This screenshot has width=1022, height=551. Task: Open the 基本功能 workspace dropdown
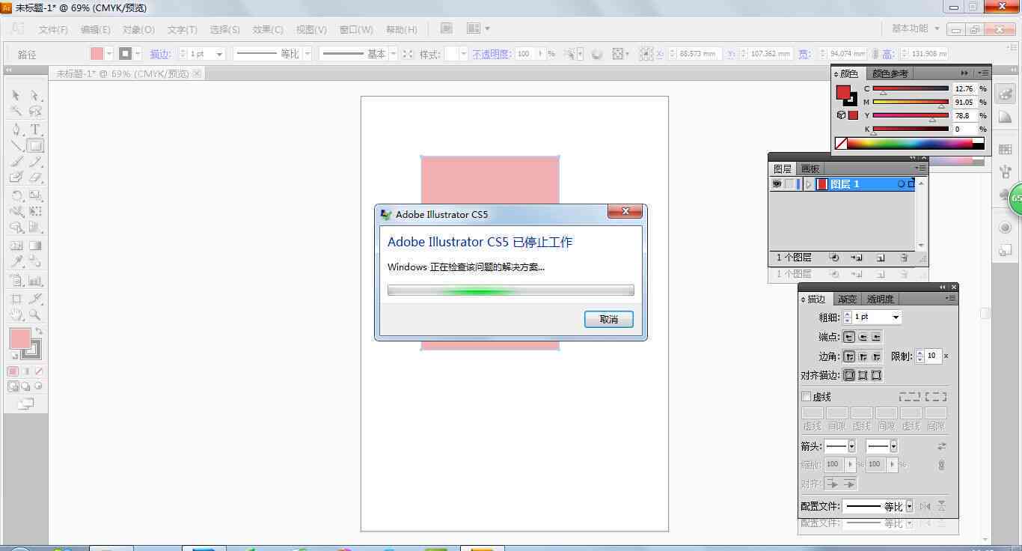click(916, 28)
